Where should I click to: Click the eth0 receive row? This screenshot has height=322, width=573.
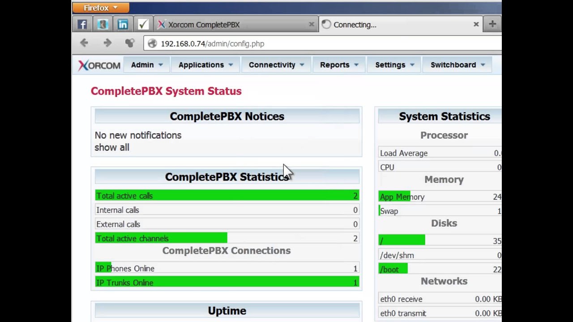[440, 299]
